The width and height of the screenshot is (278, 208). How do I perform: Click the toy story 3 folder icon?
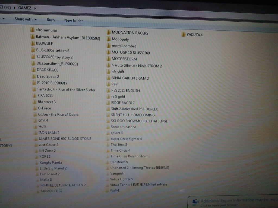[x=33, y=57]
